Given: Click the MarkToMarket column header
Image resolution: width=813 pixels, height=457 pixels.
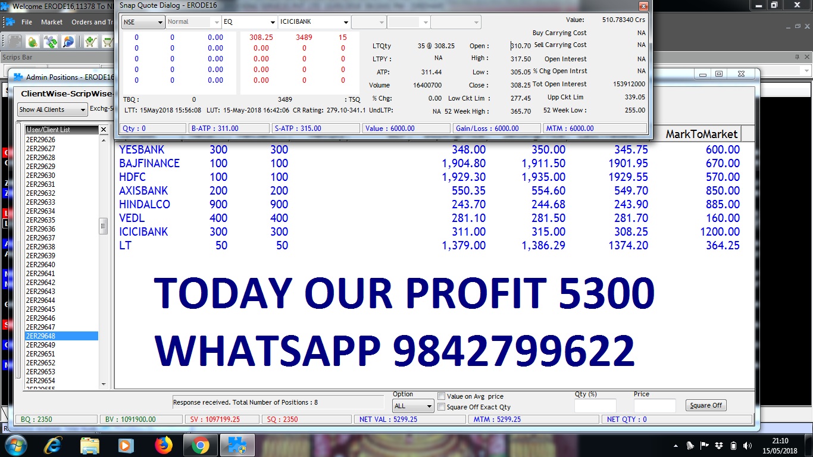Looking at the screenshot, I should (x=701, y=134).
